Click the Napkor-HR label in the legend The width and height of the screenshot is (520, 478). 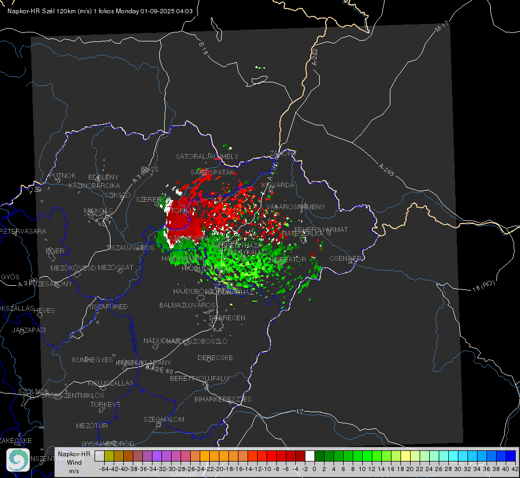(x=74, y=454)
